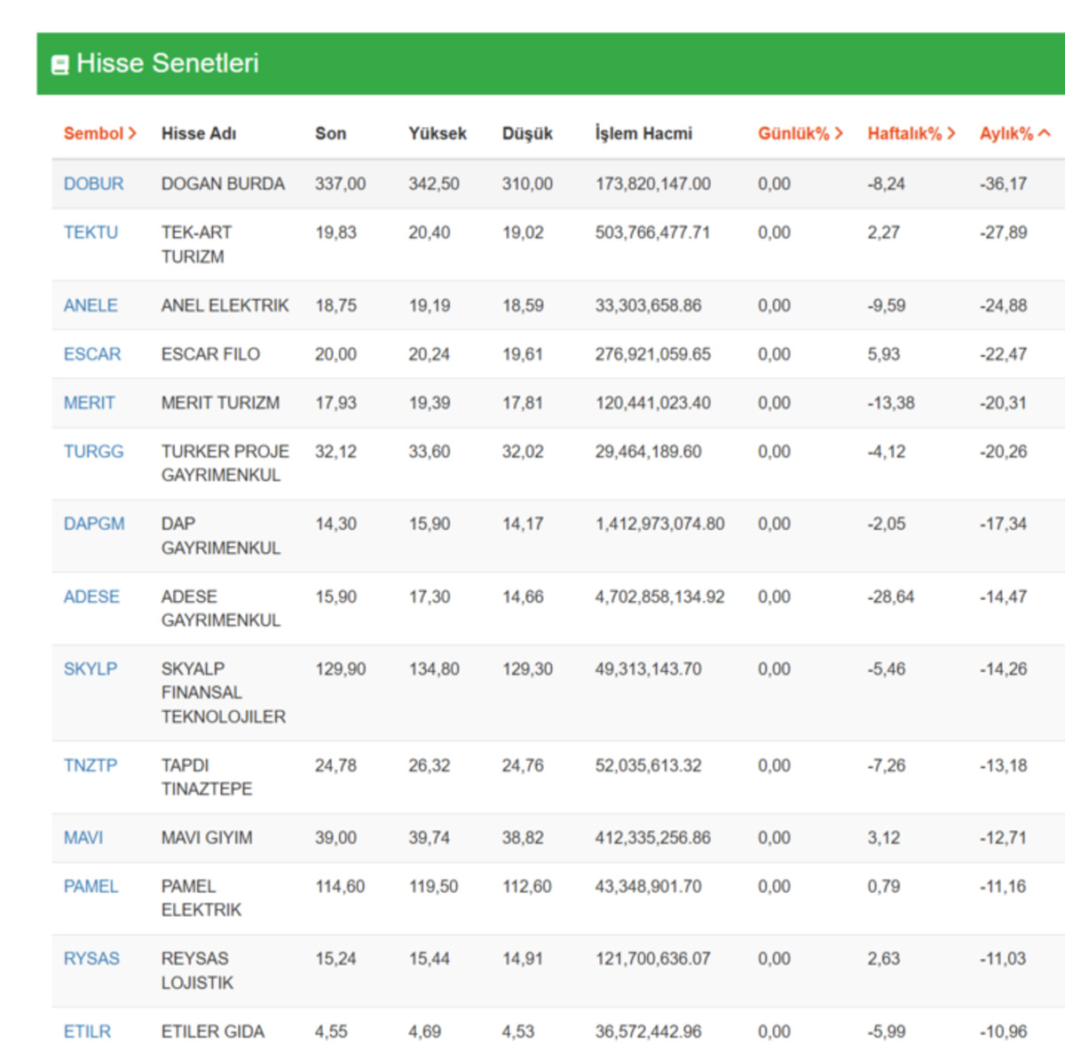Open the DOBUR stock link

click(93, 184)
